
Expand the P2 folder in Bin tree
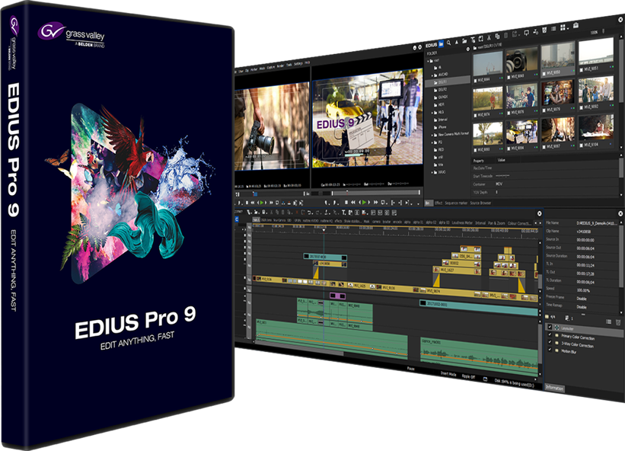pos(432,142)
